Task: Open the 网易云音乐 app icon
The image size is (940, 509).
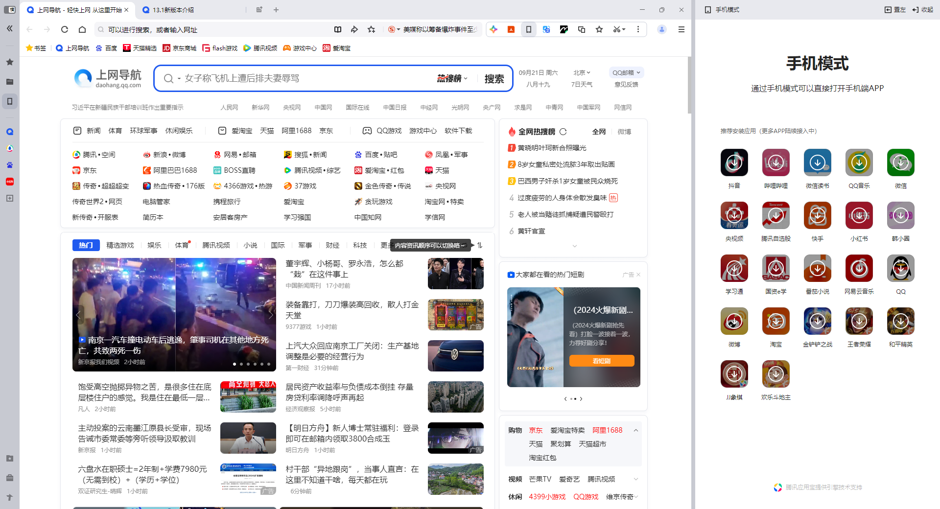Action: (x=859, y=268)
